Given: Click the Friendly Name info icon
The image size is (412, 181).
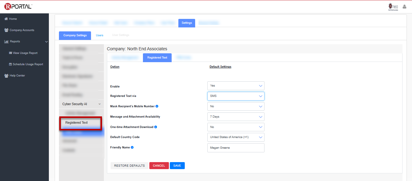Looking at the screenshot, I should pos(132,147).
